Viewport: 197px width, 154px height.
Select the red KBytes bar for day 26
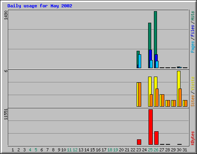(x=156, y=138)
